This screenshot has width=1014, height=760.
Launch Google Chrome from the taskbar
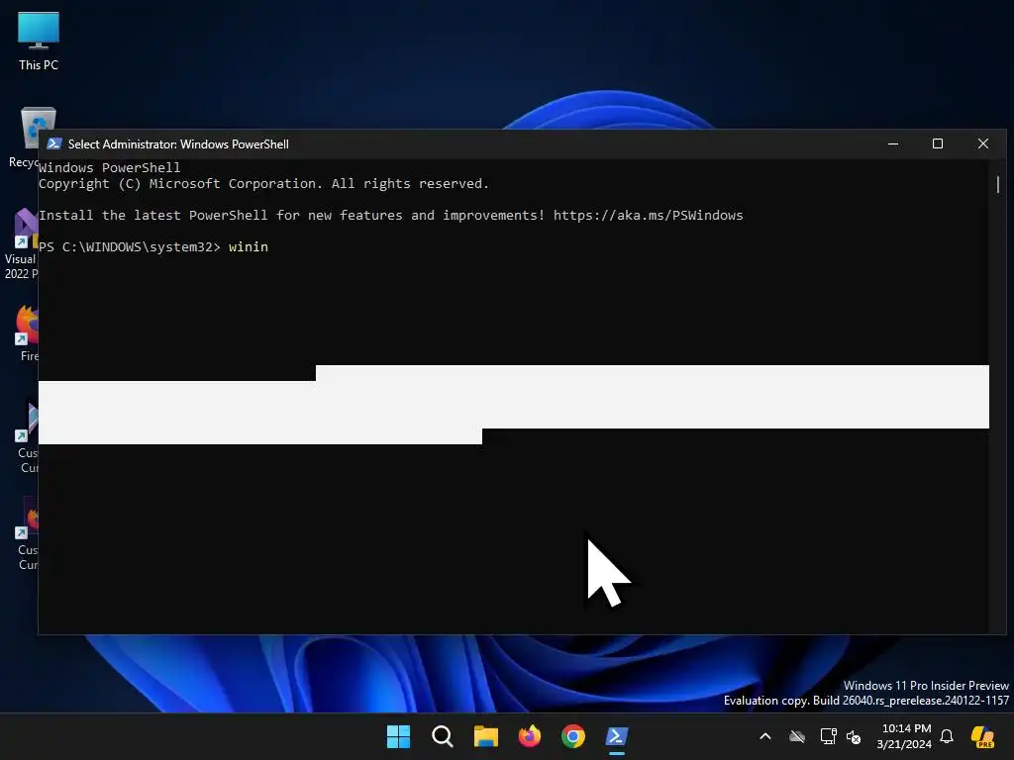[573, 736]
